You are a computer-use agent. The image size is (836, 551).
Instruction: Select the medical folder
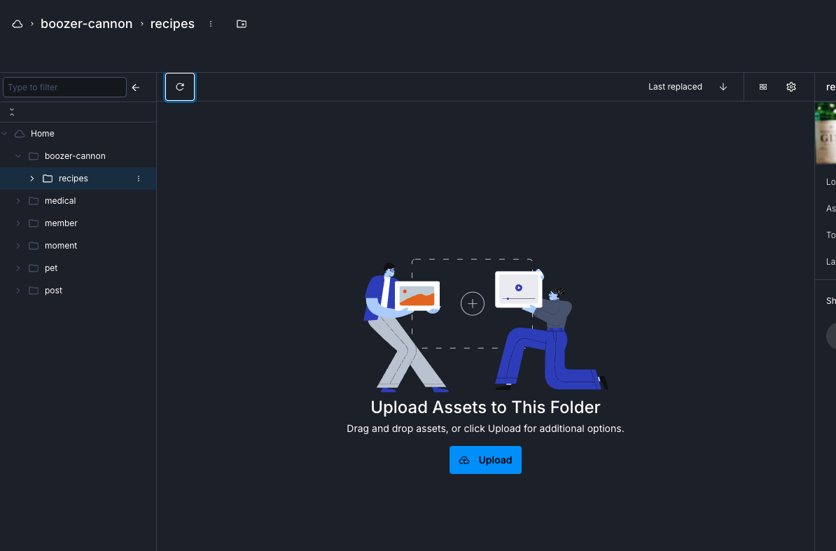60,201
